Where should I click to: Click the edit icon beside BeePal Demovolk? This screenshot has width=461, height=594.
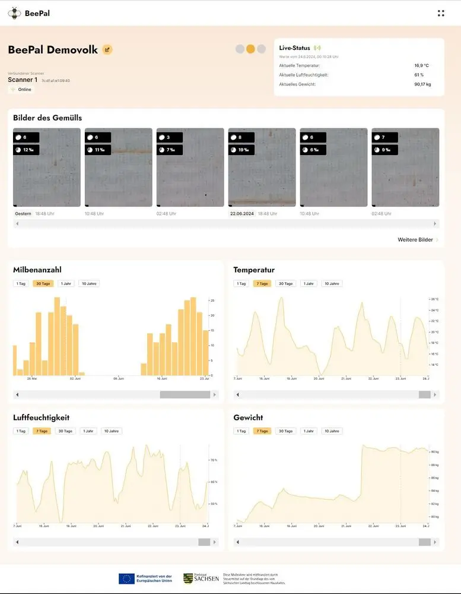pyautogui.click(x=107, y=50)
